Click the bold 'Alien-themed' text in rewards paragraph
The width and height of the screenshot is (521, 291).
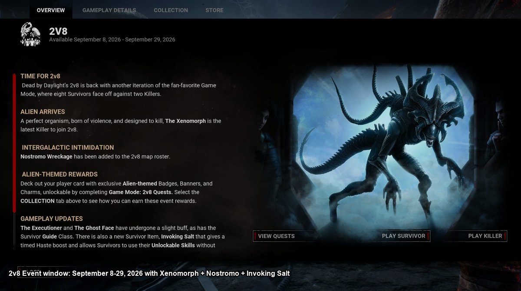pos(140,183)
